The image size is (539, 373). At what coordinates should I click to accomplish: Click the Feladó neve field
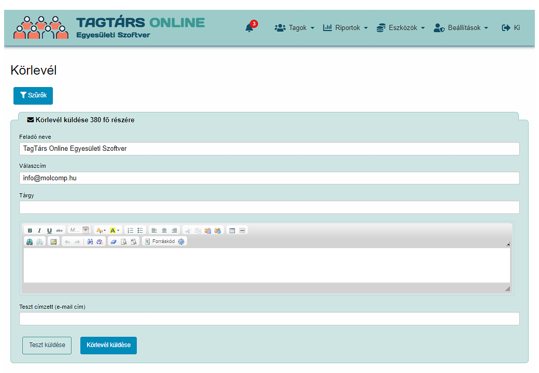269,149
